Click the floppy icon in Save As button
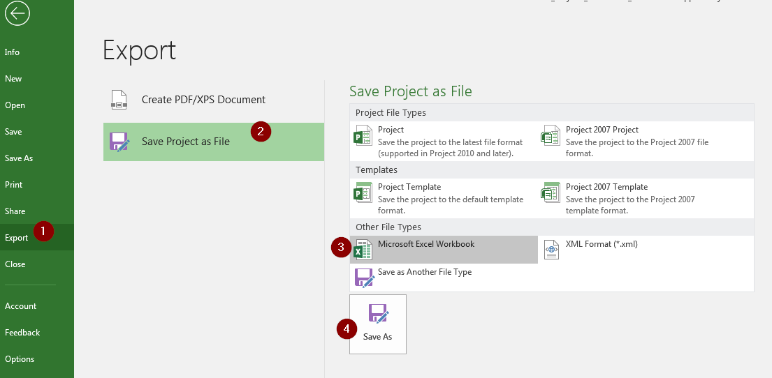Image resolution: width=772 pixels, height=378 pixels. pos(379,314)
